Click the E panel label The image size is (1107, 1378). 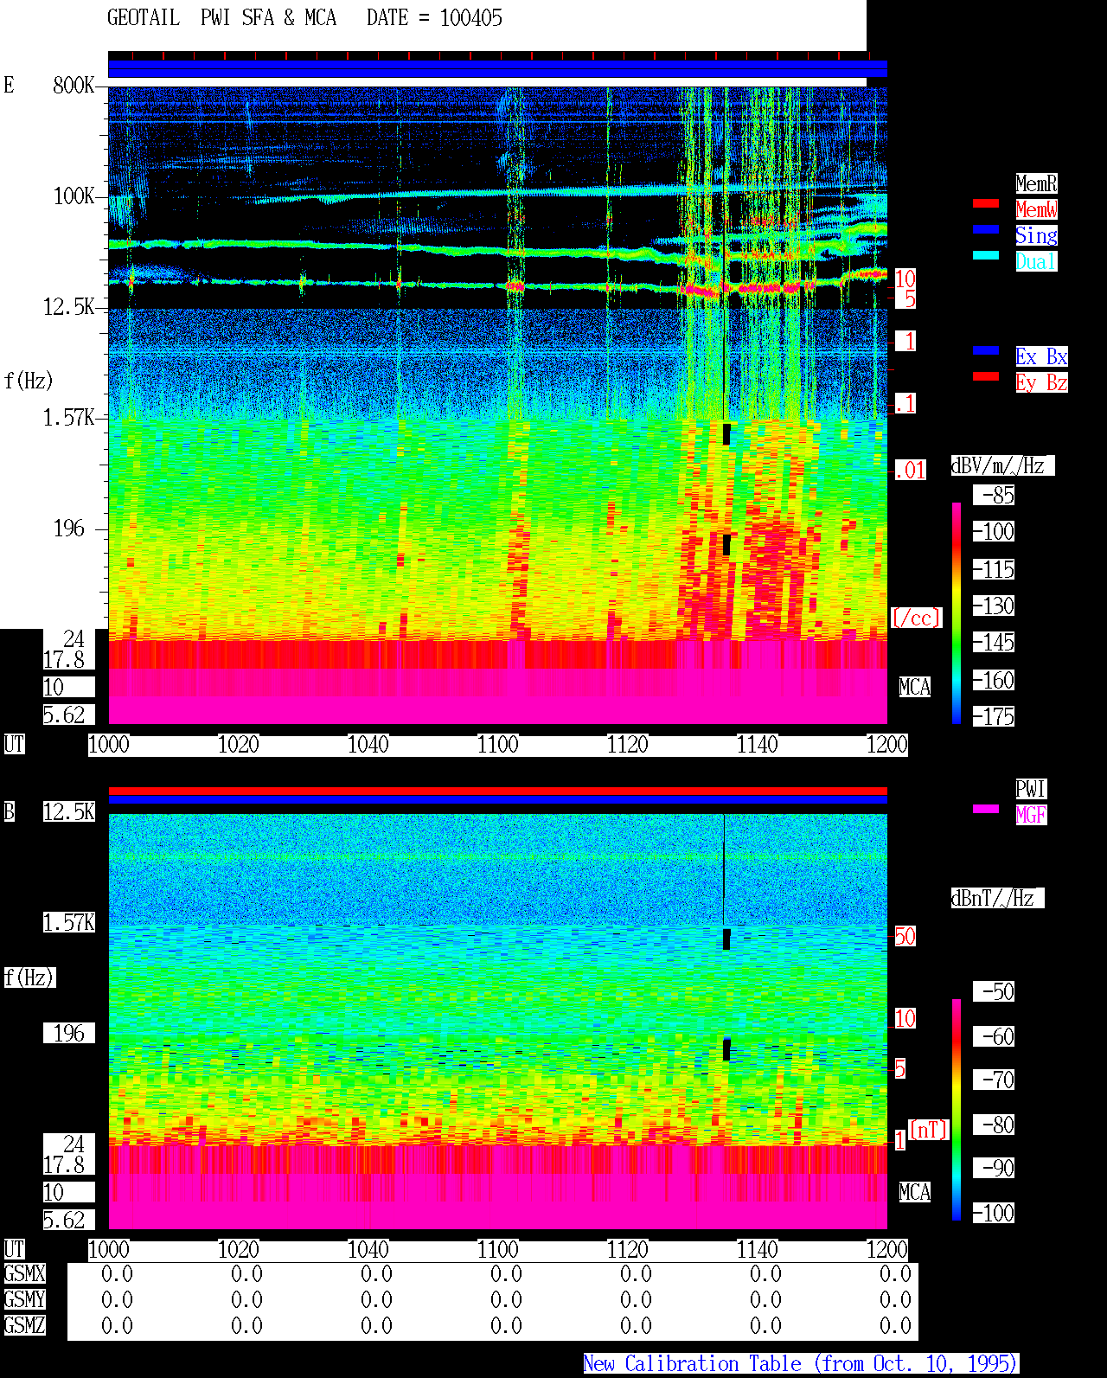tap(9, 85)
